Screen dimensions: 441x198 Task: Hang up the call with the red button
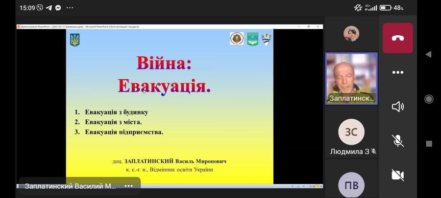coord(398,38)
